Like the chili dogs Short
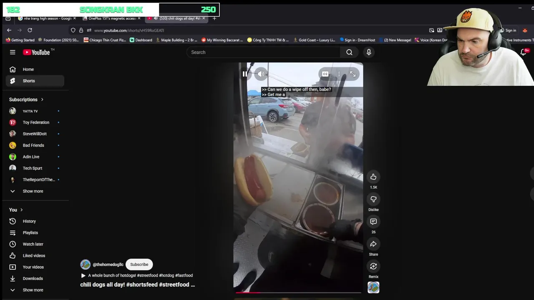Viewport: 534px width, 300px height. (x=373, y=177)
